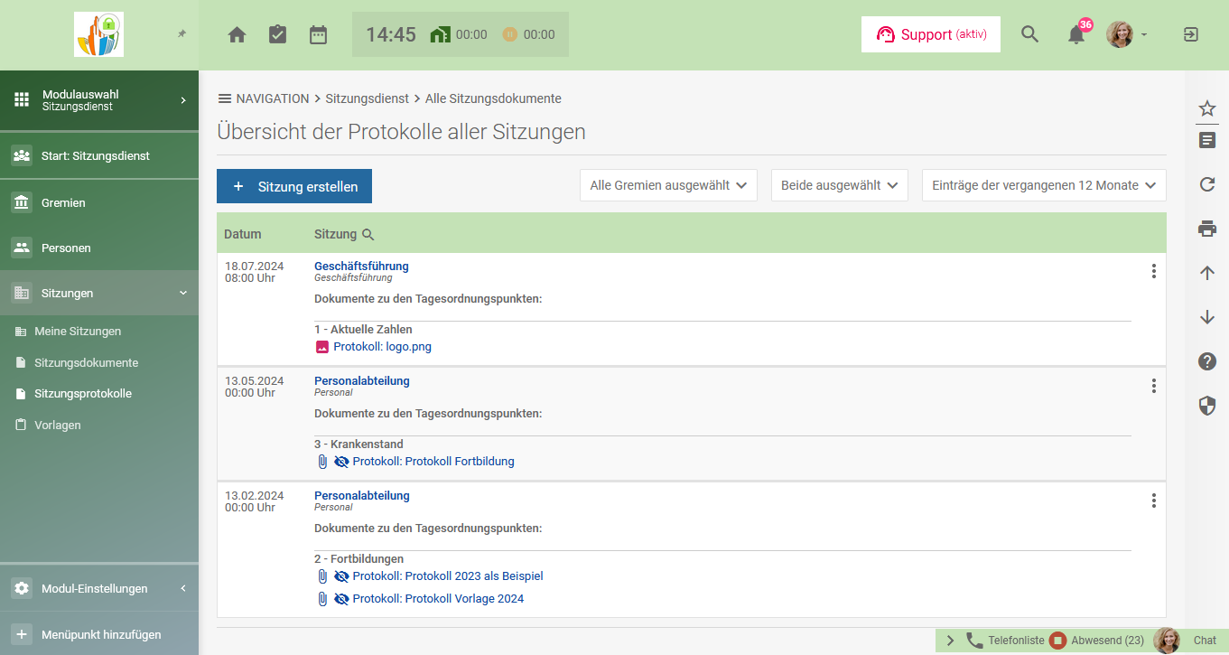Open the search magnifier in header

pyautogui.click(x=1030, y=34)
